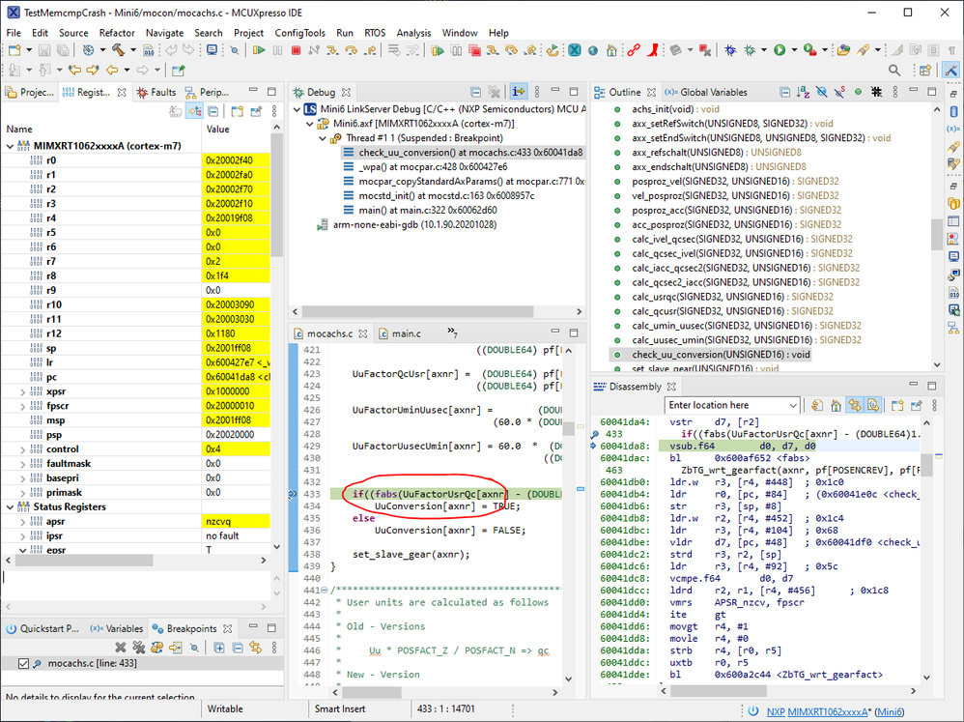Screen dimensions: 964x722
Task: Switch to the main.c editor tab
Action: point(406,333)
